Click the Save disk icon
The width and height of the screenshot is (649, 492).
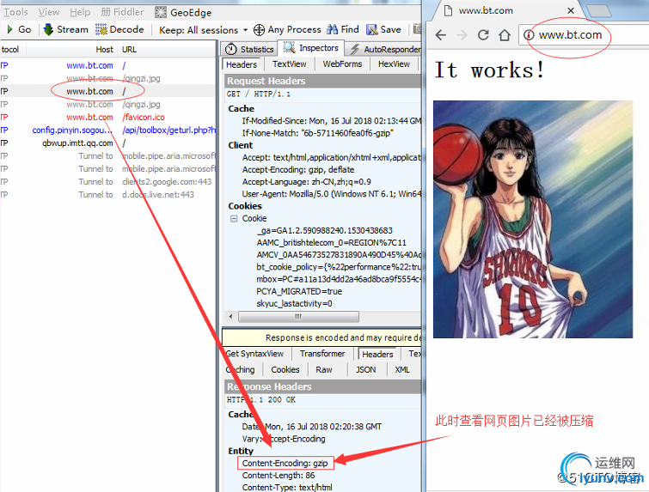tap(371, 29)
